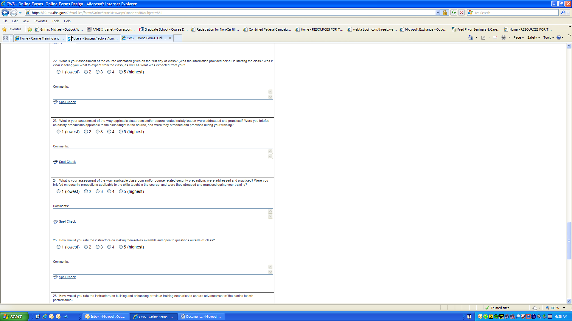The height and width of the screenshot is (321, 572).
Task: Click the Back navigation arrow
Action: tap(5, 12)
